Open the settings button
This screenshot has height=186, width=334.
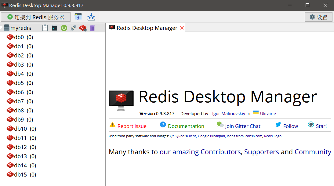tap(318, 17)
